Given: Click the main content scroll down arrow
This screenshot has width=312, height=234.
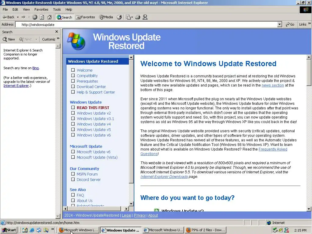Looking at the screenshot, I should point(309,209).
